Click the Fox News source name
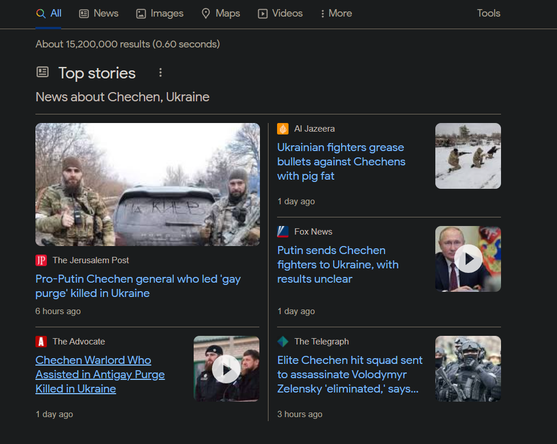Viewport: 557px width, 444px height. (313, 232)
